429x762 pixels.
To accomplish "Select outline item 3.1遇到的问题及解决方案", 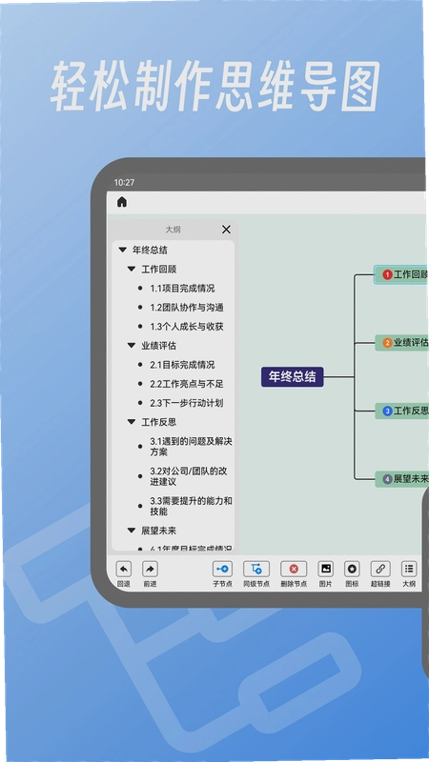I will (x=192, y=447).
